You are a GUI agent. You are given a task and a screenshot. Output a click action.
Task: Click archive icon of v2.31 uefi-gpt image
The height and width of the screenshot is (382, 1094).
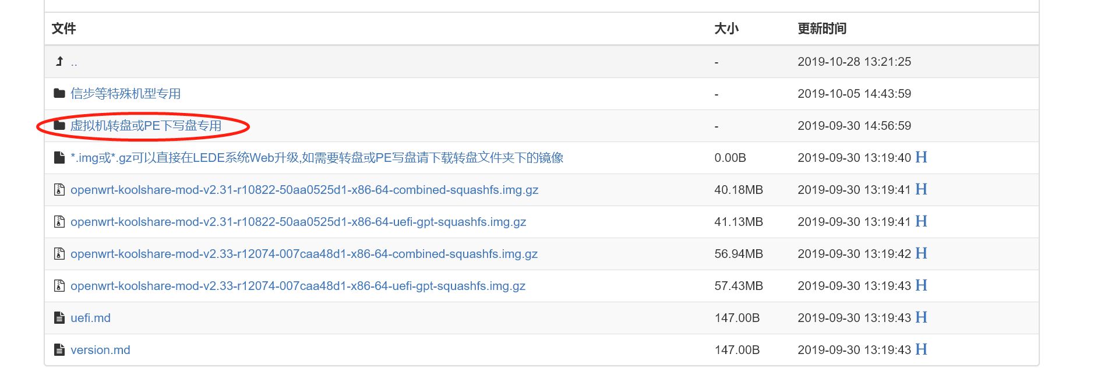coord(59,221)
